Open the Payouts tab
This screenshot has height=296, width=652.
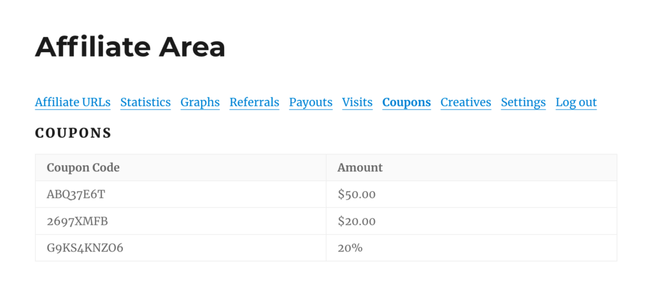[311, 102]
